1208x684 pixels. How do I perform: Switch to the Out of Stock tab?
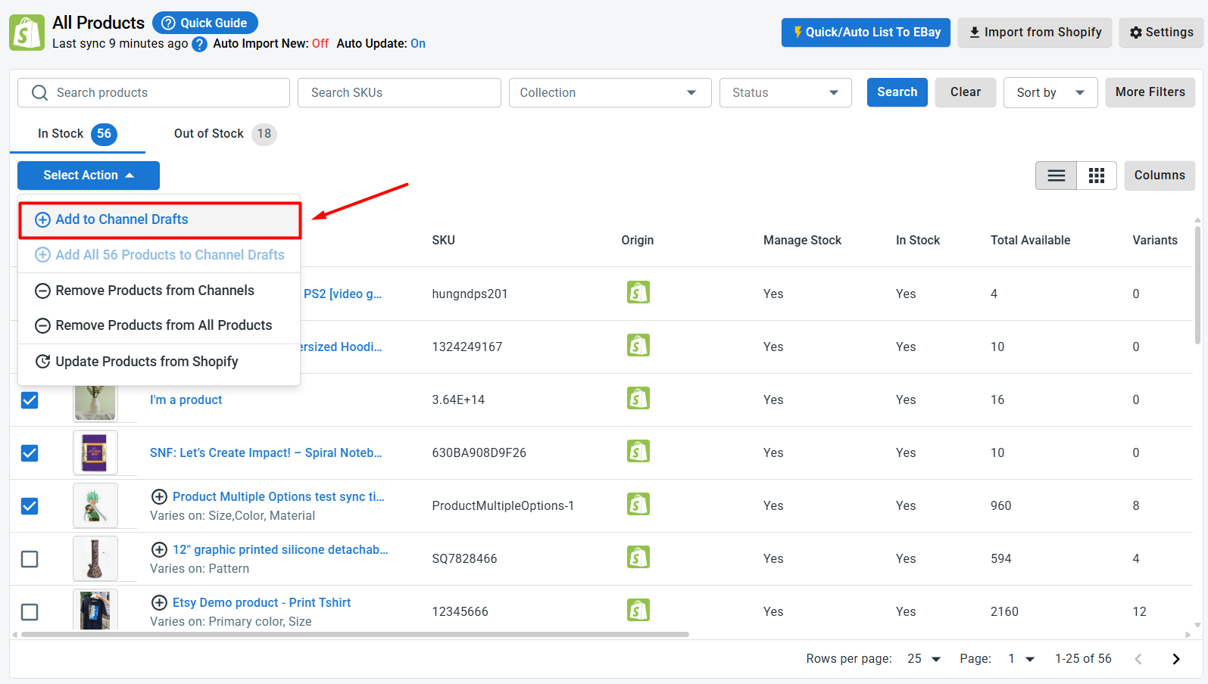(224, 134)
